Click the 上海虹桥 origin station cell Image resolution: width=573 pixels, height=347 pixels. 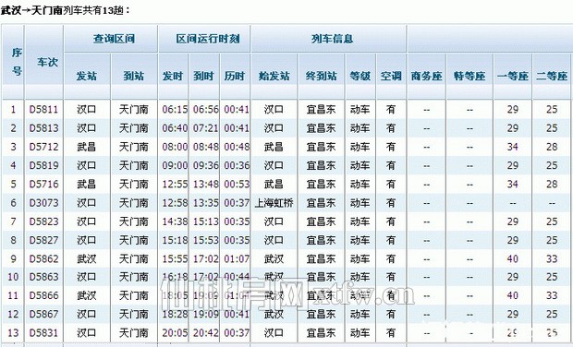[274, 202]
